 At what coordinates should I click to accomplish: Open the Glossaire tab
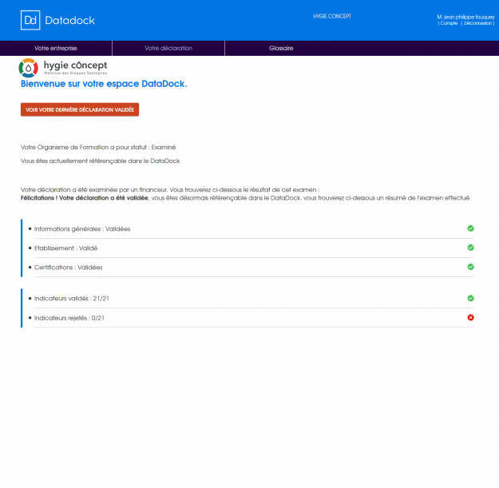pyautogui.click(x=281, y=49)
